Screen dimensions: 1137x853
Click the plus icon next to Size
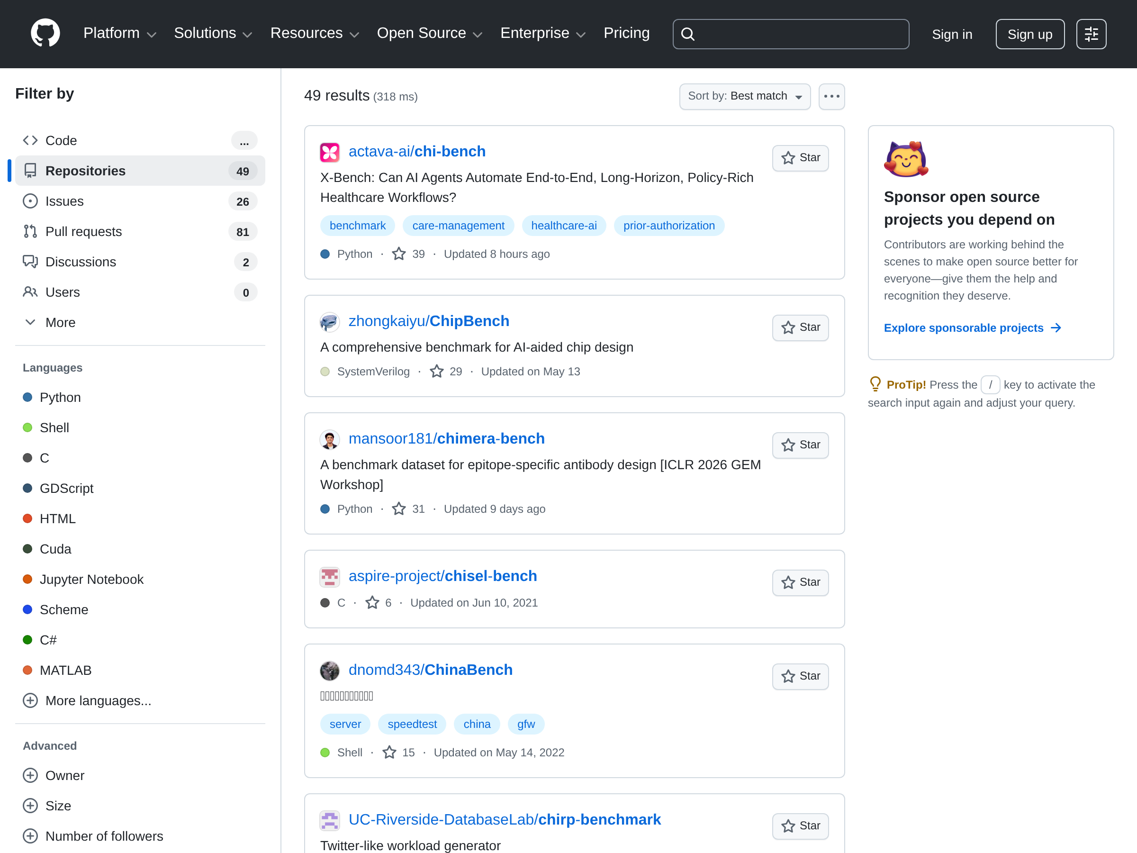tap(30, 806)
